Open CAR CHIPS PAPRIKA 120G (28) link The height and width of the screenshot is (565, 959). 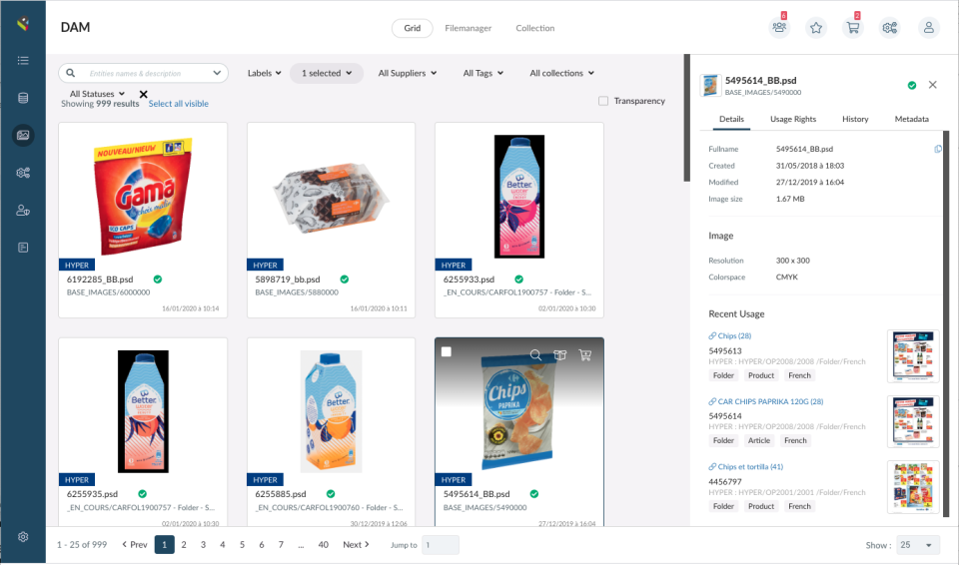766,401
